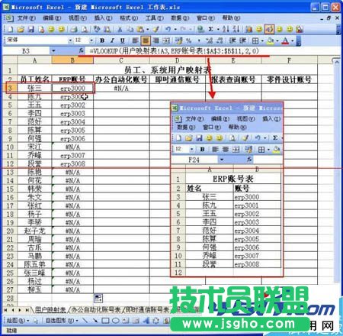This screenshot has height=336, width=343.
Task: Click the Insert Function fx icon
Action: [82, 50]
